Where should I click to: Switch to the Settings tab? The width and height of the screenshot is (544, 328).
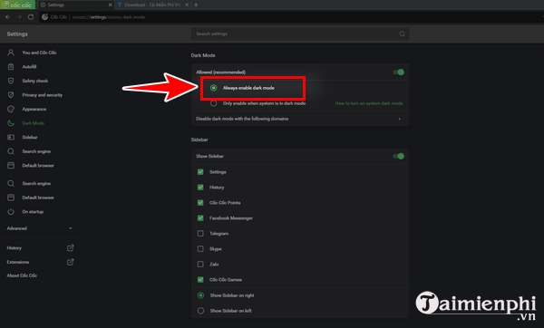click(75, 5)
